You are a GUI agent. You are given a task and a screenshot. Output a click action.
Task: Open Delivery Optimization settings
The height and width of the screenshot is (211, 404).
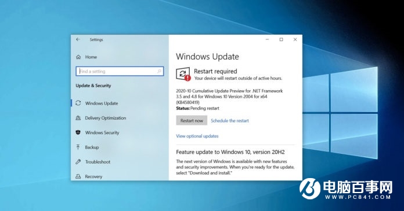pyautogui.click(x=106, y=118)
